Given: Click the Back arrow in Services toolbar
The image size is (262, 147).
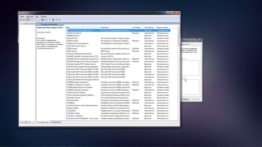Looking at the screenshot, I should pyautogui.click(x=20, y=20).
